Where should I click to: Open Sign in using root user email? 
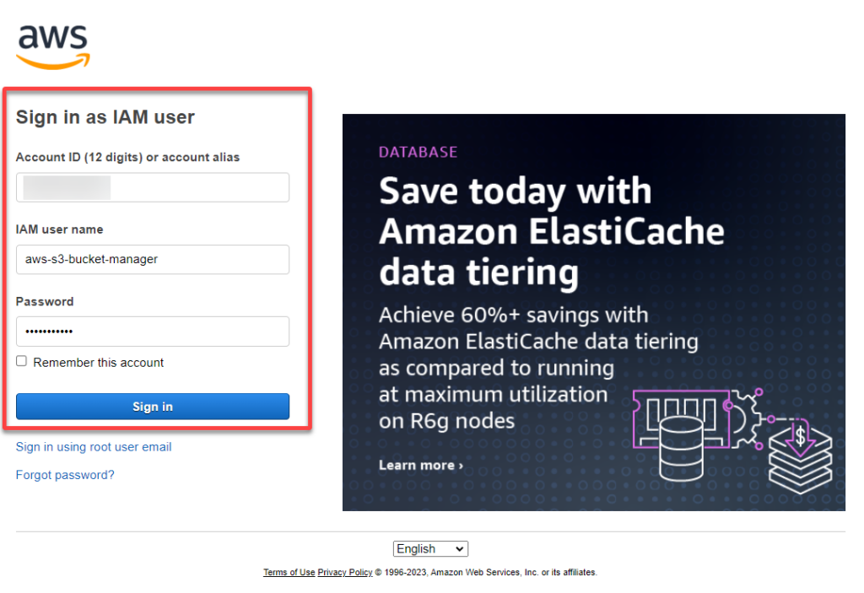(x=94, y=447)
